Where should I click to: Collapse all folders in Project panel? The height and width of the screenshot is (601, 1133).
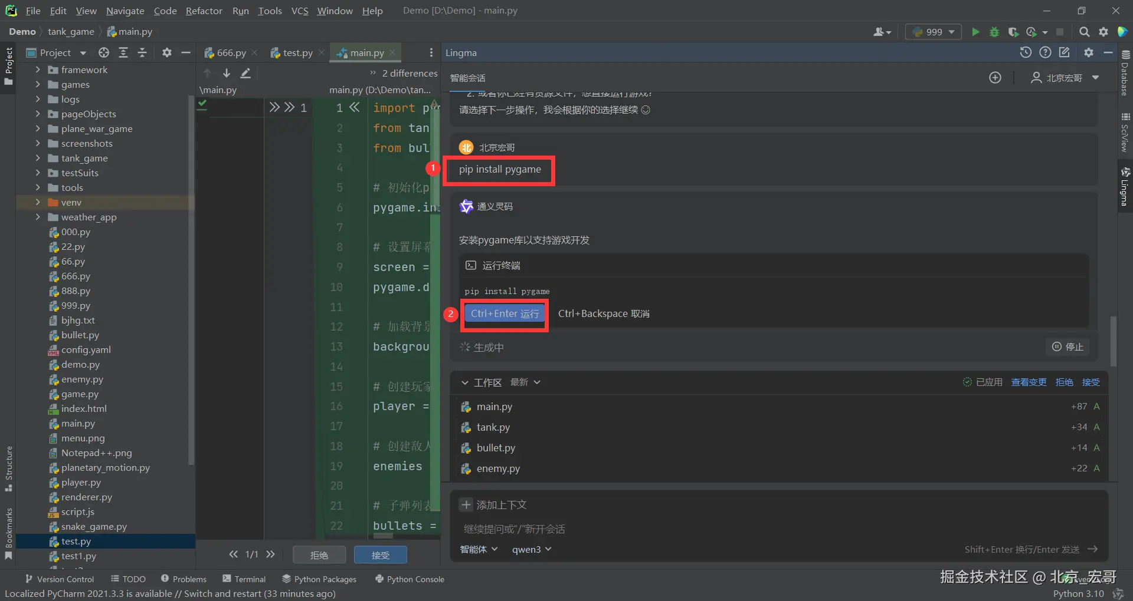[x=142, y=52]
